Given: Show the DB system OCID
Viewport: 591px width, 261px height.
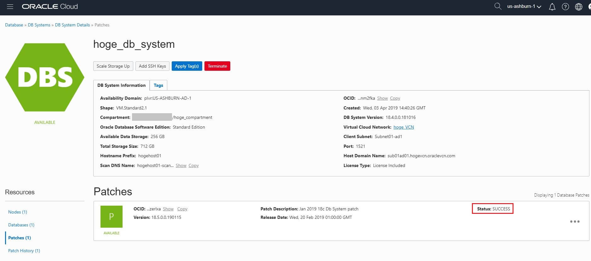Looking at the screenshot, I should point(382,98).
